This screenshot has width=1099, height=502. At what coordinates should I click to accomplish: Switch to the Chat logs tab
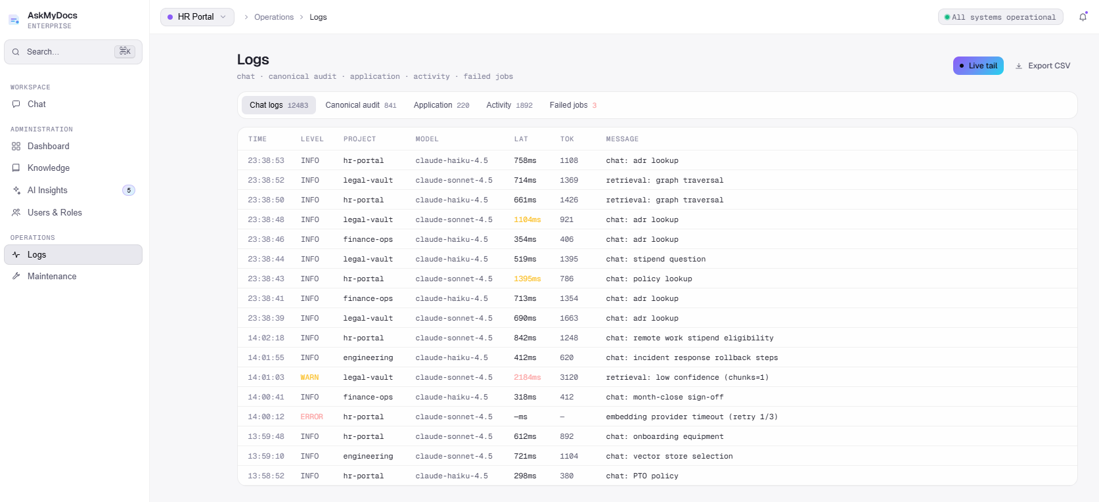point(279,105)
